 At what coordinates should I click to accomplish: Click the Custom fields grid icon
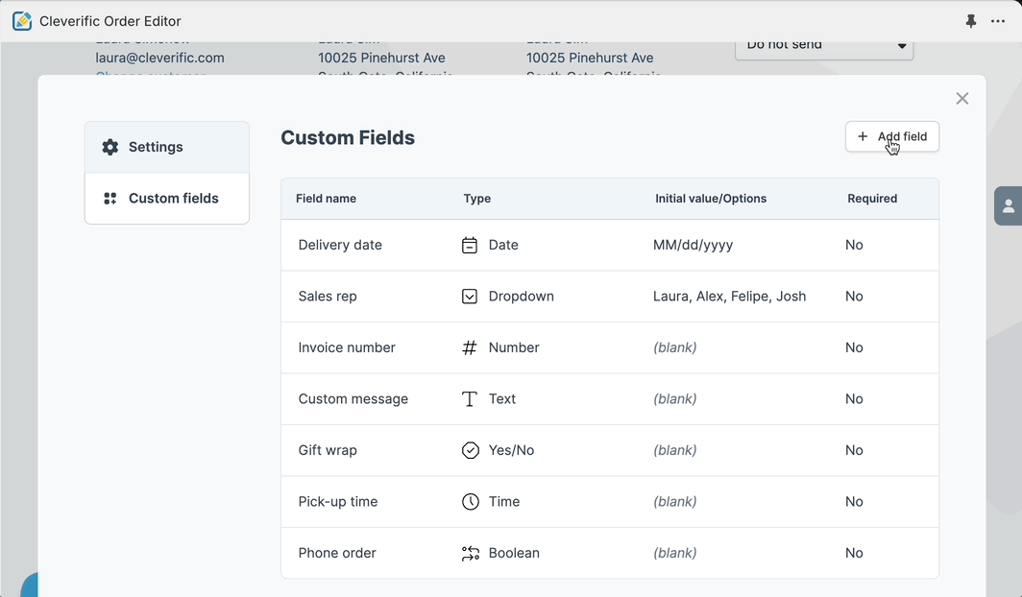(x=110, y=199)
